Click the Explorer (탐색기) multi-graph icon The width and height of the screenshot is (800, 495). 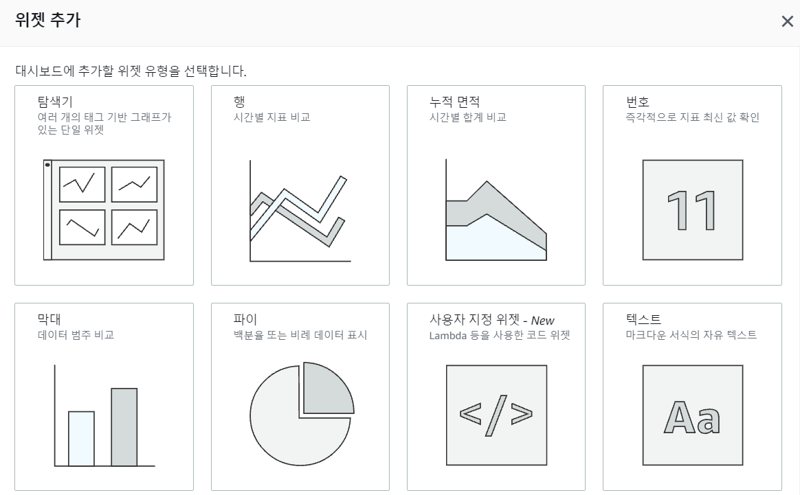(x=104, y=210)
